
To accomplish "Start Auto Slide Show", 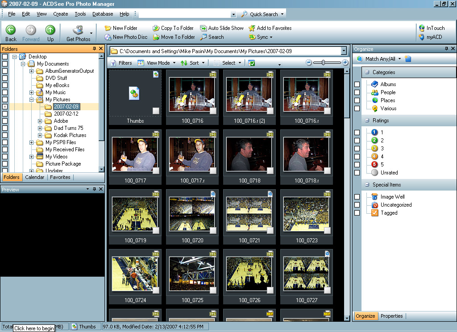I will pyautogui.click(x=204, y=28).
